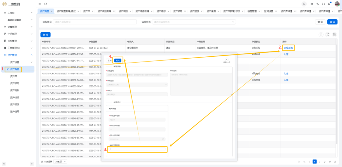Viewport: 342px width, 167px height.
Task: Click the table refresh icon above the grid
Action: click(x=321, y=34)
